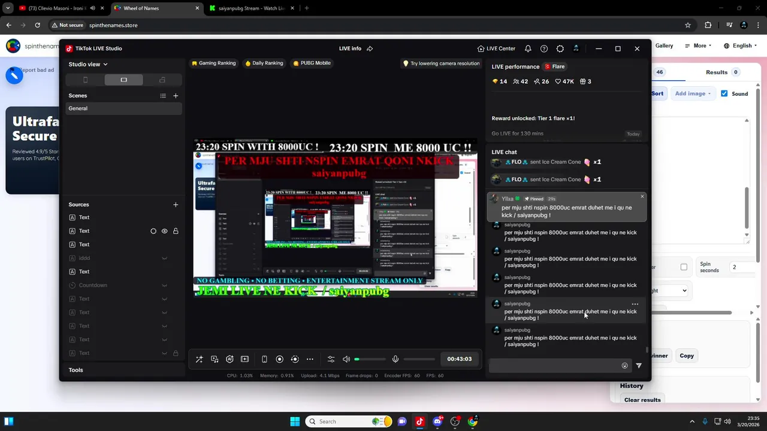Open LIVE Studio settings gear
This screenshot has width=767, height=431.
click(560, 48)
